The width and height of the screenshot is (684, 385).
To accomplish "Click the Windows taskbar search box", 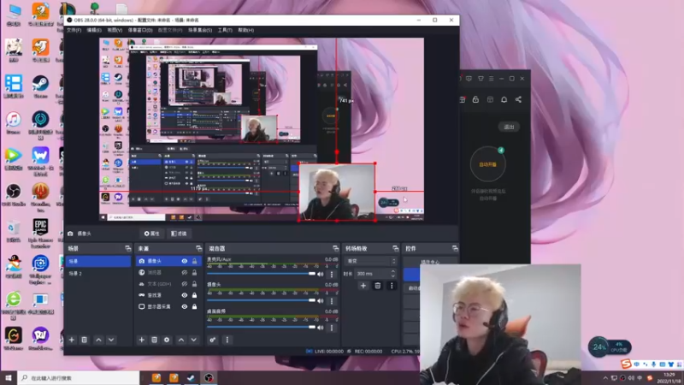I will 79,378.
